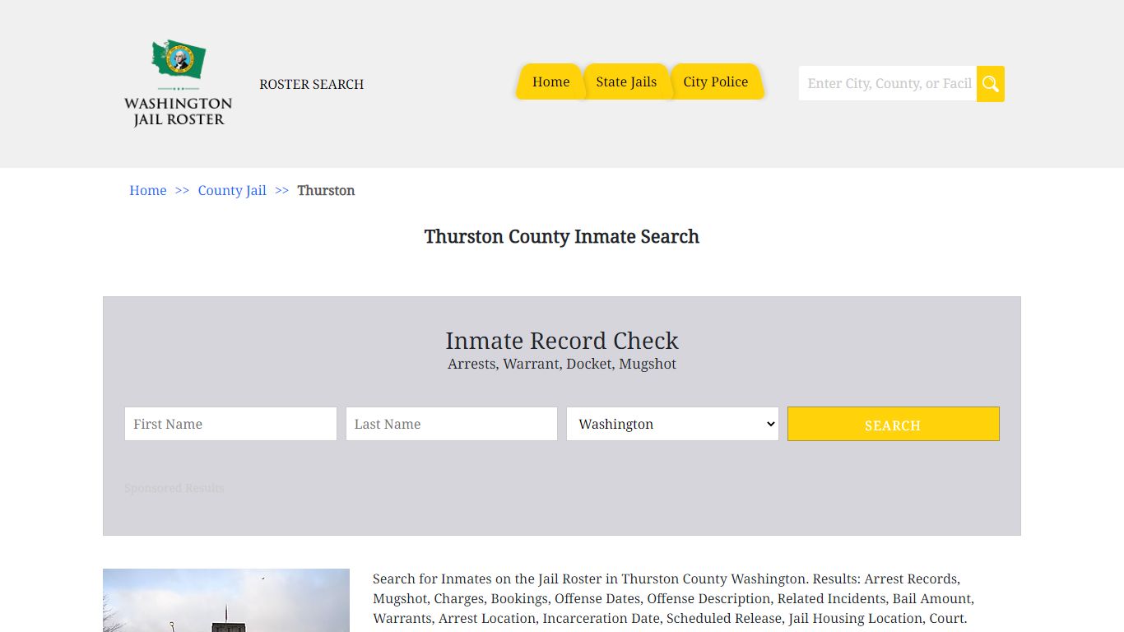Click the ROSTER SEARCH header text
Image resolution: width=1124 pixels, height=632 pixels.
pyautogui.click(x=311, y=85)
